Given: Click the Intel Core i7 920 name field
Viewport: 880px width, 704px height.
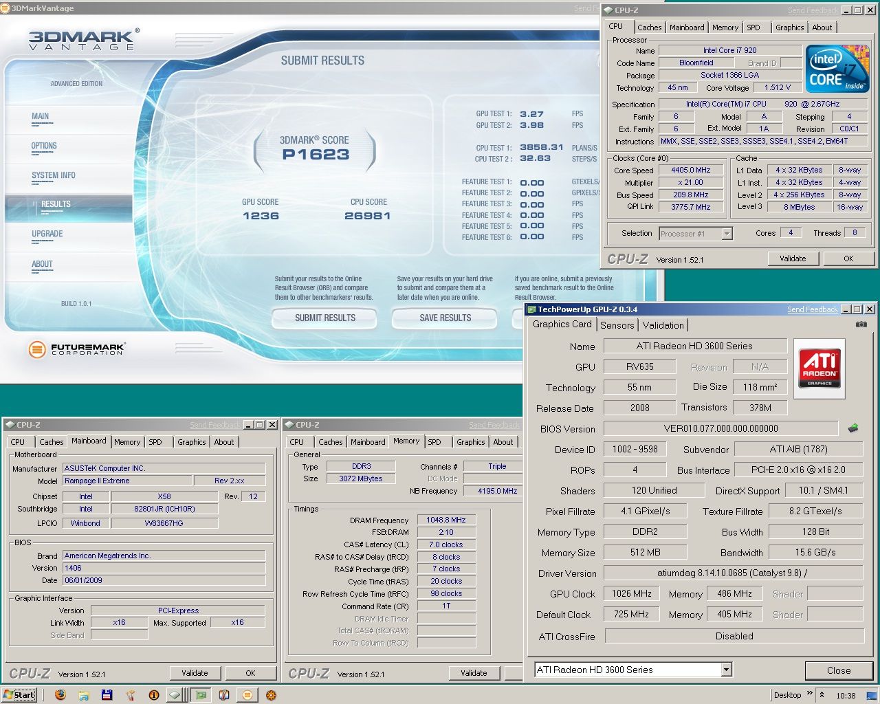Looking at the screenshot, I should (x=729, y=50).
